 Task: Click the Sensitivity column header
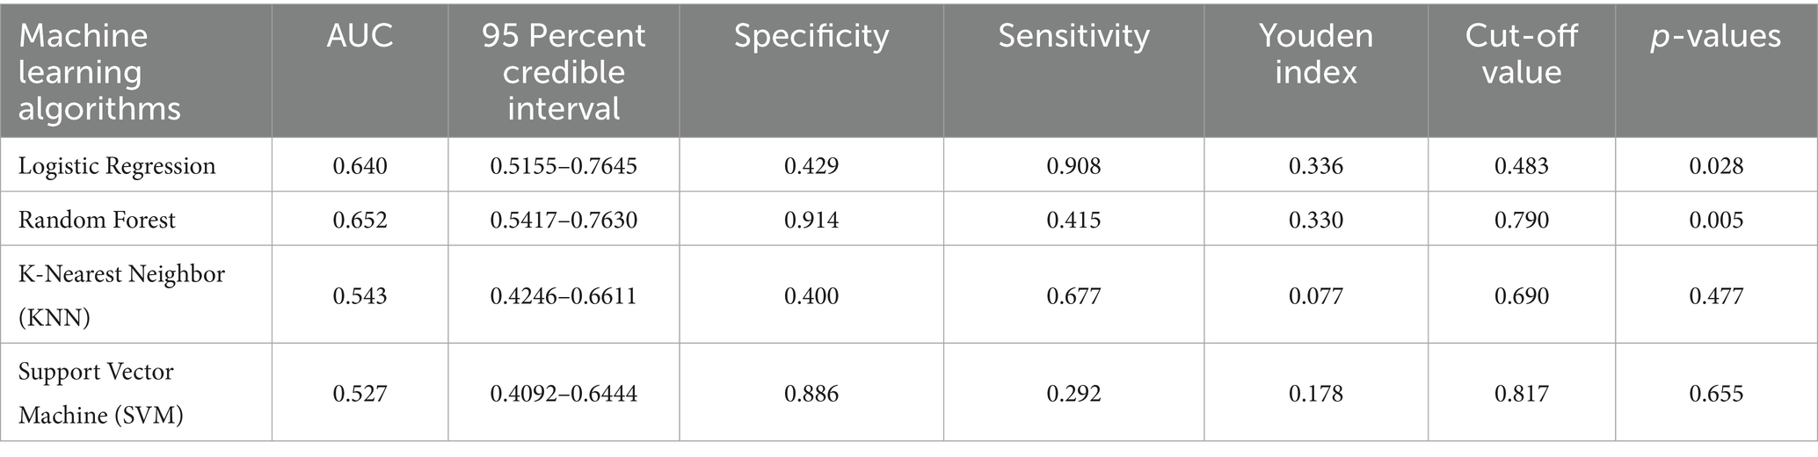coord(1073,36)
